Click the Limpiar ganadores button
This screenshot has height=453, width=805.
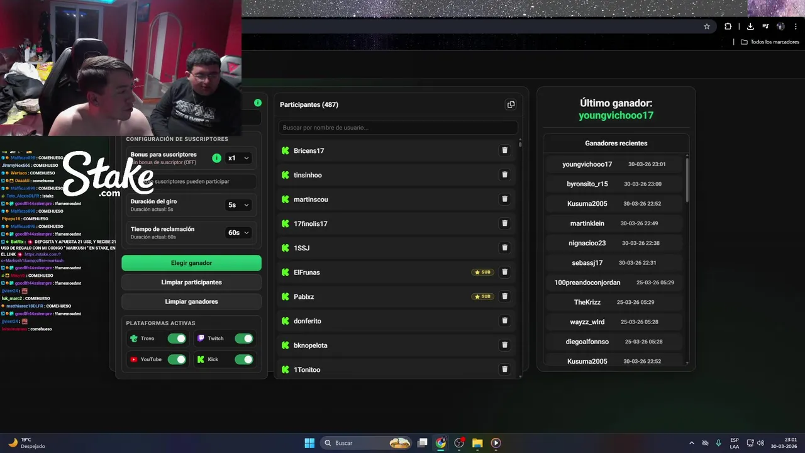tap(191, 301)
